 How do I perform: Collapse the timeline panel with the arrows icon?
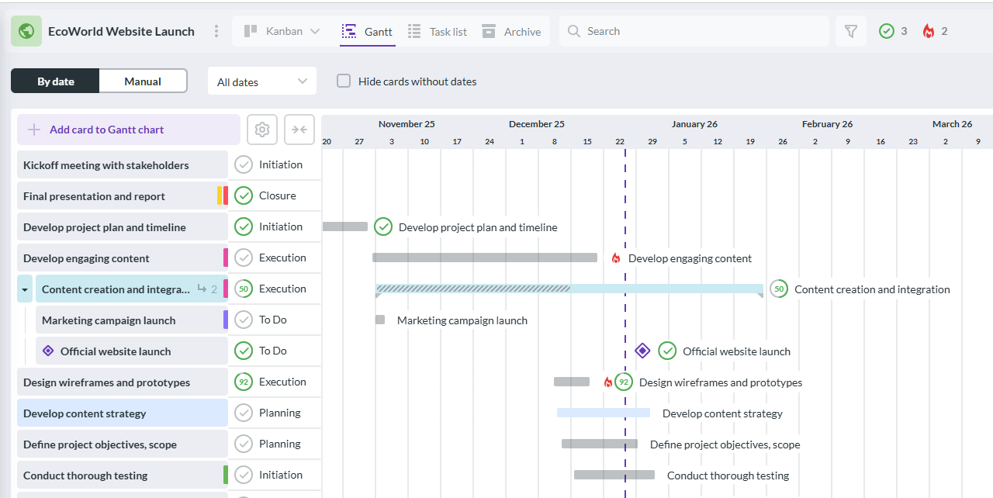tap(299, 129)
